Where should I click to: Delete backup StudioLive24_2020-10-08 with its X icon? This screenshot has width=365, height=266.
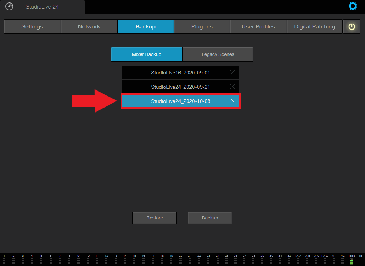pos(232,101)
